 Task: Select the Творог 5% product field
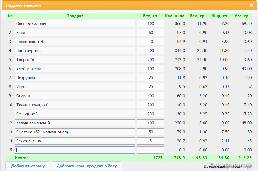point(75,60)
